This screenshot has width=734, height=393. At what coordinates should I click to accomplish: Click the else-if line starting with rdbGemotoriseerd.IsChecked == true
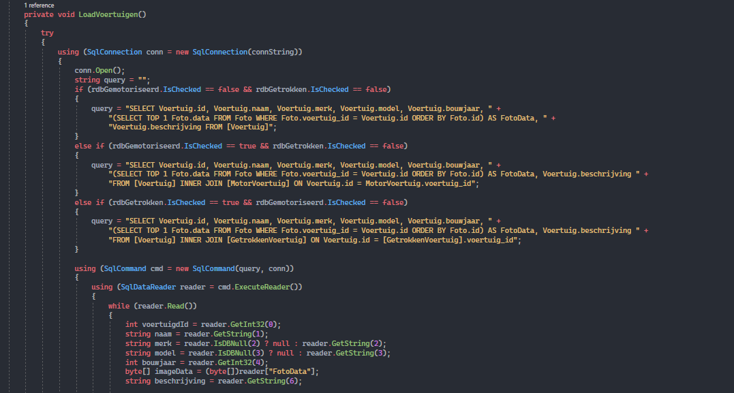pyautogui.click(x=241, y=146)
